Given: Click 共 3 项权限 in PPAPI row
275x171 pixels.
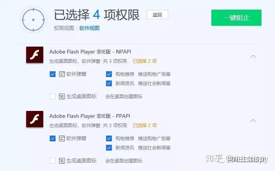Looking at the screenshot, I should (x=115, y=125).
